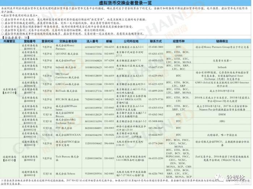Click phone number 03-4540-3800

point(156,47)
